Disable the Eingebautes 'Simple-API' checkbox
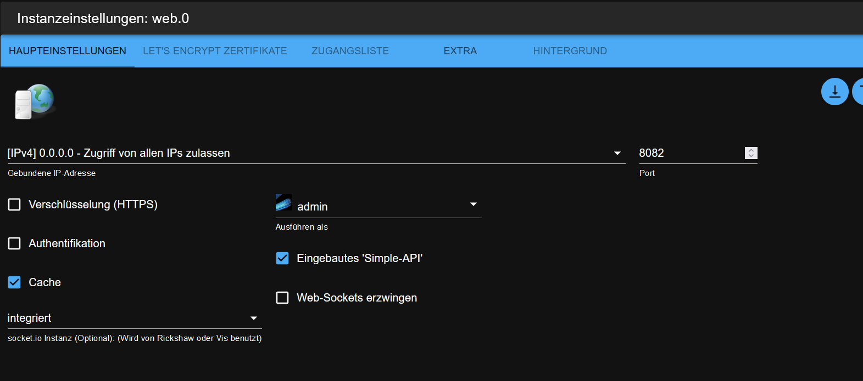The image size is (863, 381). tap(282, 258)
